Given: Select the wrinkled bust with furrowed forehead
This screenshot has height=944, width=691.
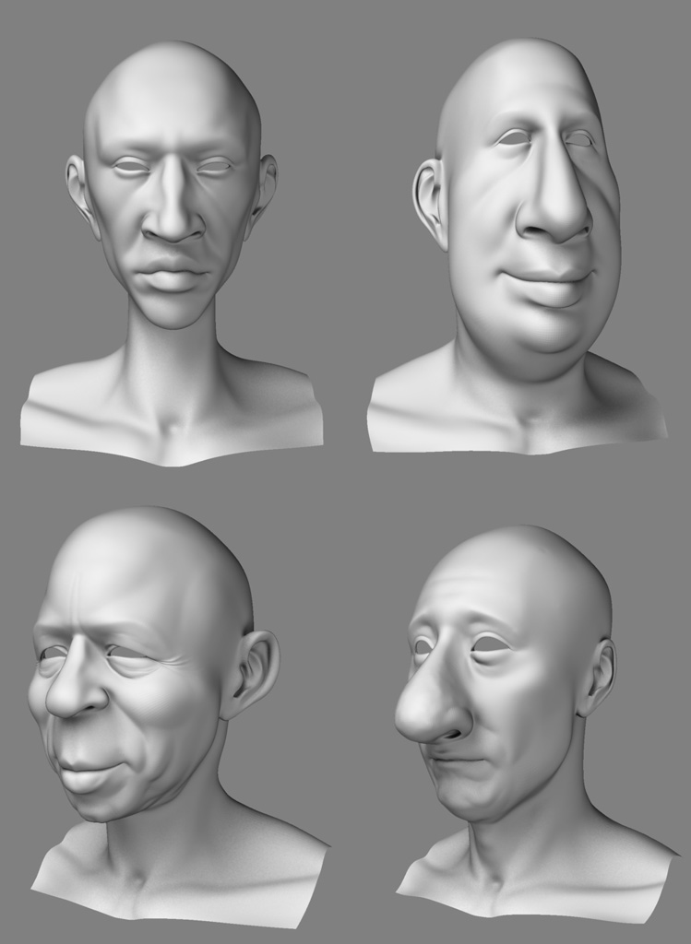Looking at the screenshot, I should [179, 716].
